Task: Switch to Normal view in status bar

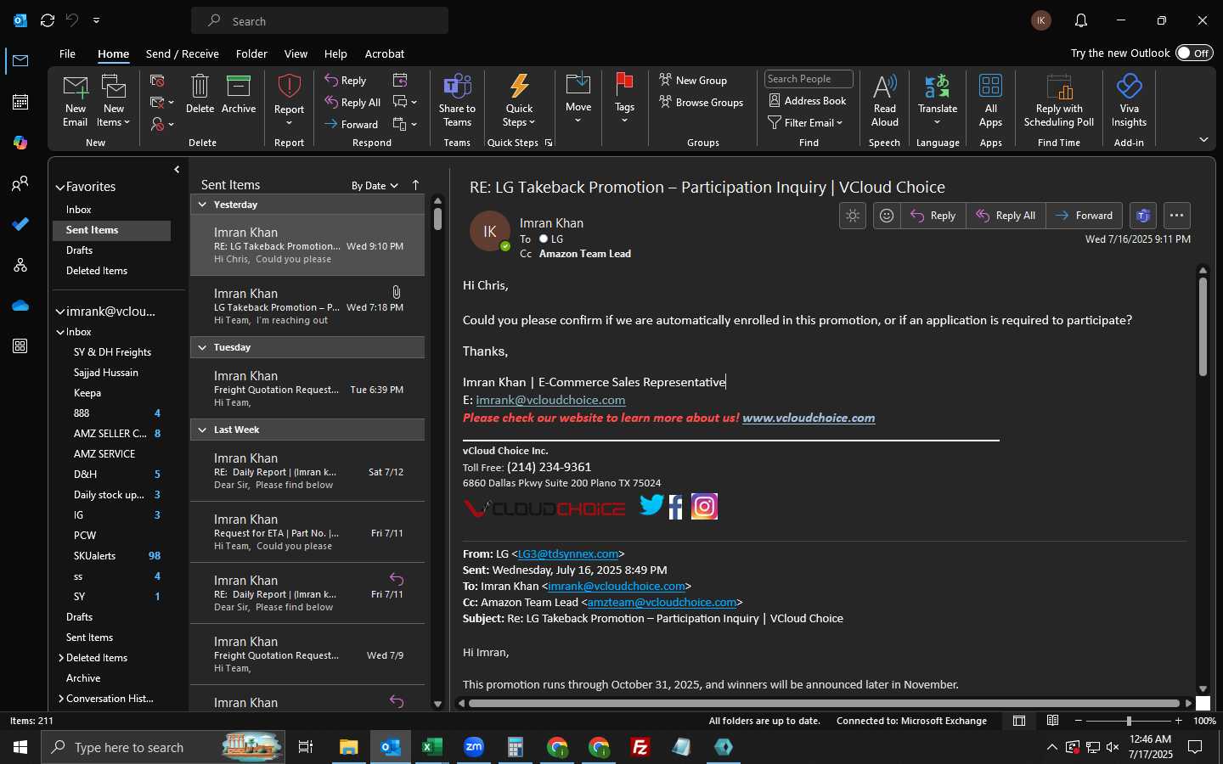Action: pyautogui.click(x=1019, y=721)
